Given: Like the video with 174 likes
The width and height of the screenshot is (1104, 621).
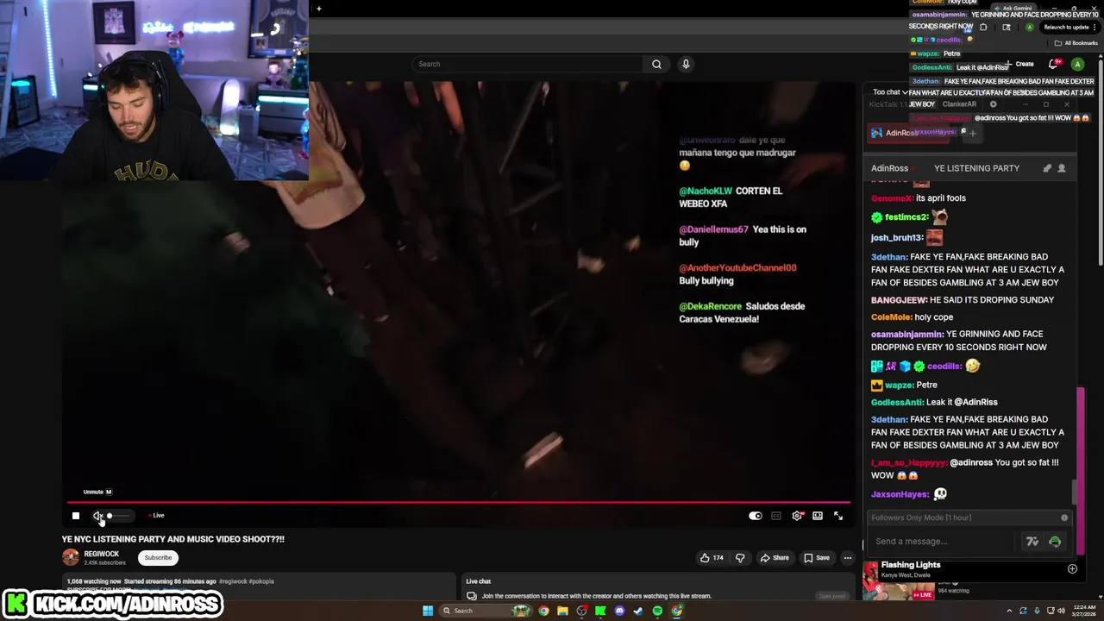Looking at the screenshot, I should (x=712, y=558).
